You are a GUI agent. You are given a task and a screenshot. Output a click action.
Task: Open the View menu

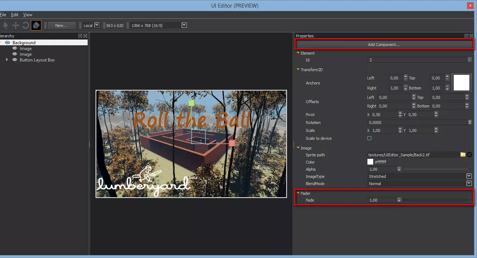point(28,15)
